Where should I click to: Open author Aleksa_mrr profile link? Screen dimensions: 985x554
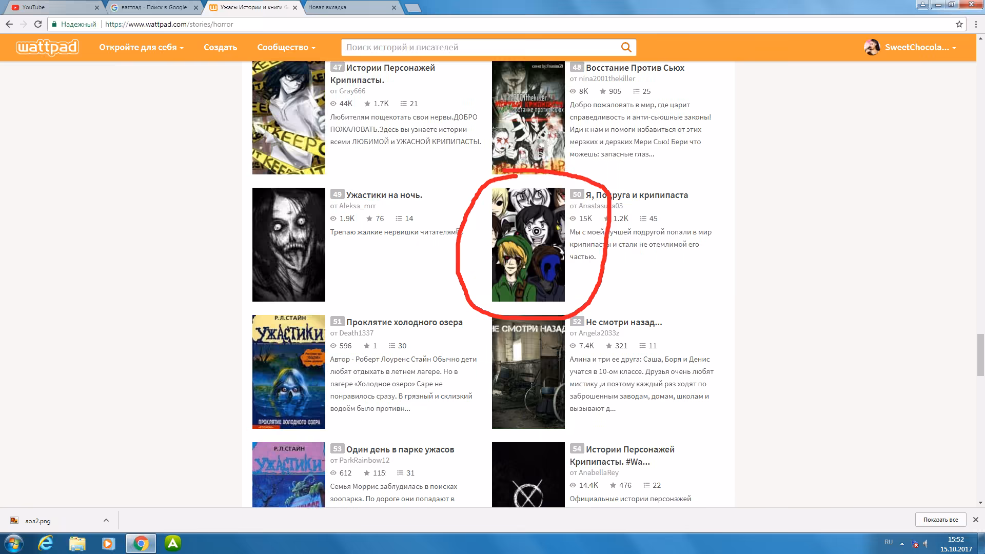[x=357, y=206]
